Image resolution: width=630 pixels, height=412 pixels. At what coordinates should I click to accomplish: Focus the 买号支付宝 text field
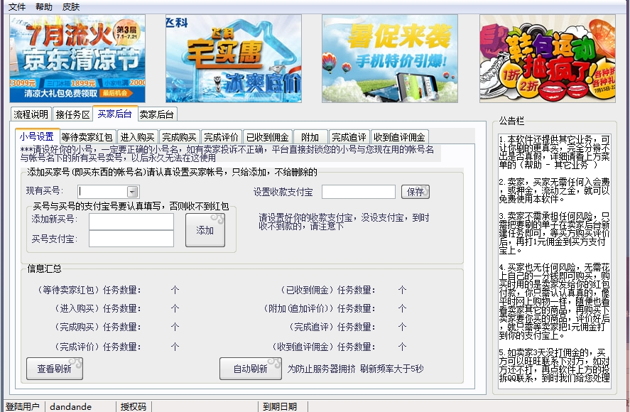[131, 239]
